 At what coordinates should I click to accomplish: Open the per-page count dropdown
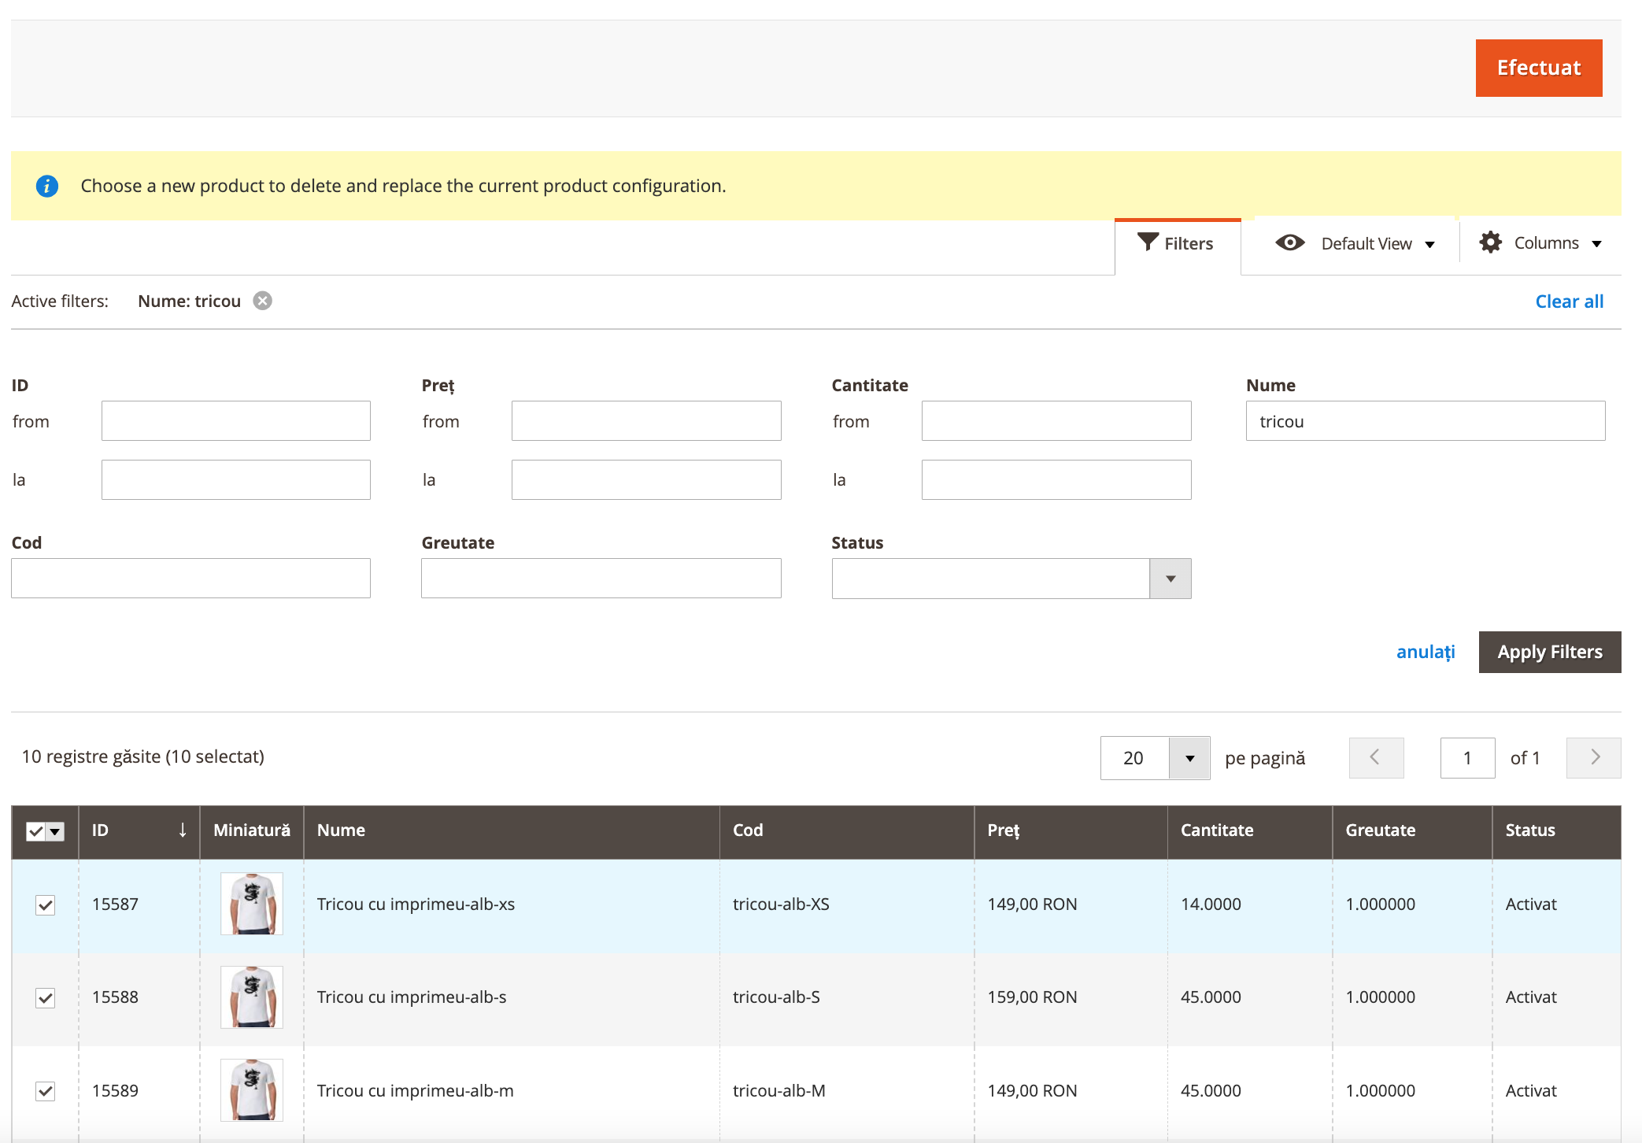[1189, 758]
